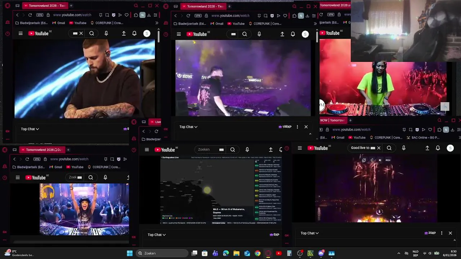Toggle VPN in top-middle Opera window
461x259 pixels.
click(x=198, y=16)
